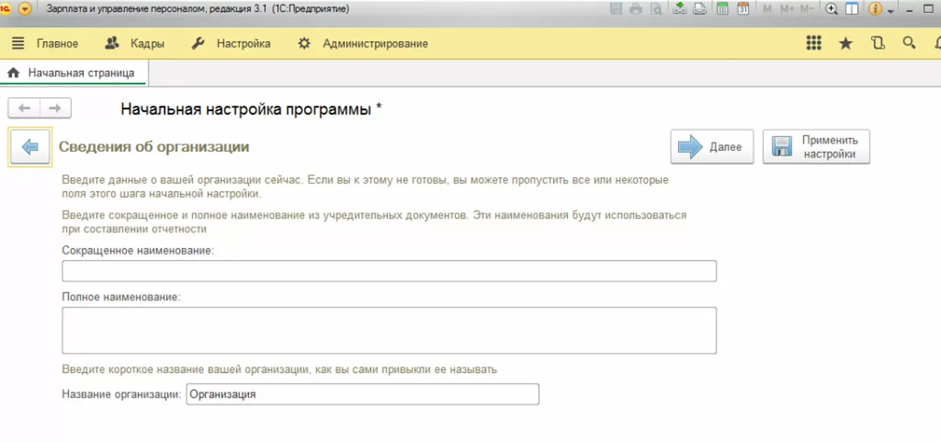This screenshot has height=442, width=941.
Task: Click the Применить настройки button
Action: click(x=816, y=147)
